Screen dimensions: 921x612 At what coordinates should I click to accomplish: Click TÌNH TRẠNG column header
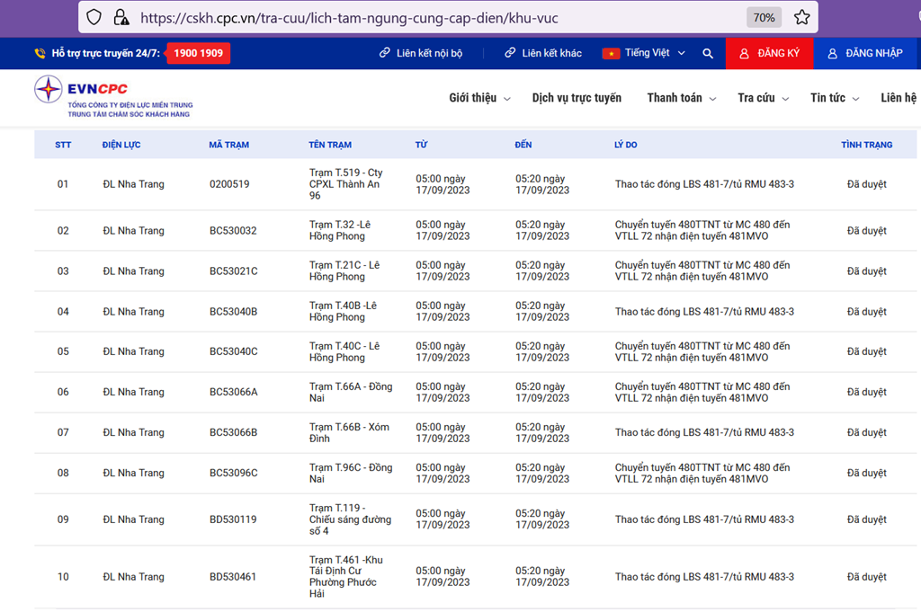[866, 145]
